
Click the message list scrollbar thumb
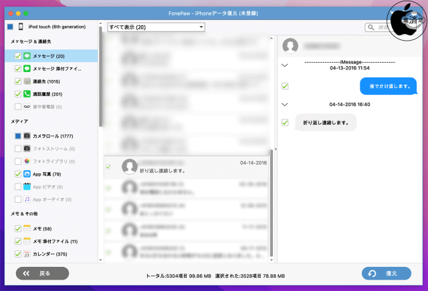(272, 203)
